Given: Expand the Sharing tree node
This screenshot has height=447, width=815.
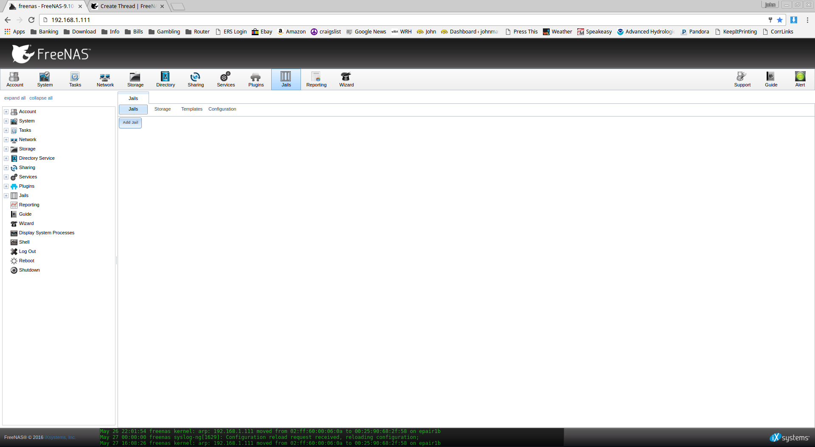Looking at the screenshot, I should pyautogui.click(x=6, y=168).
